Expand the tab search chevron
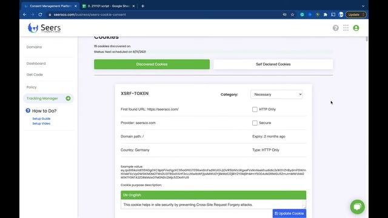 (x=363, y=6)
